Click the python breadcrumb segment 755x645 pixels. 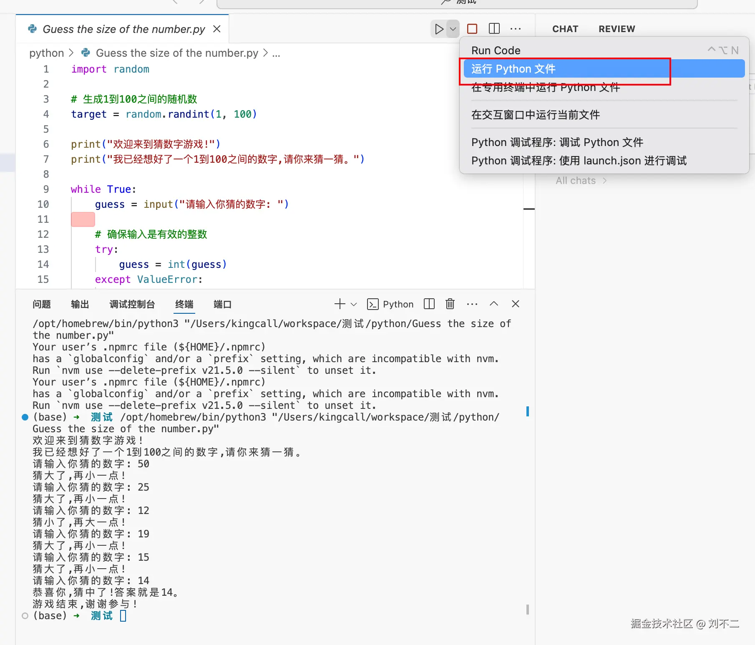[46, 53]
